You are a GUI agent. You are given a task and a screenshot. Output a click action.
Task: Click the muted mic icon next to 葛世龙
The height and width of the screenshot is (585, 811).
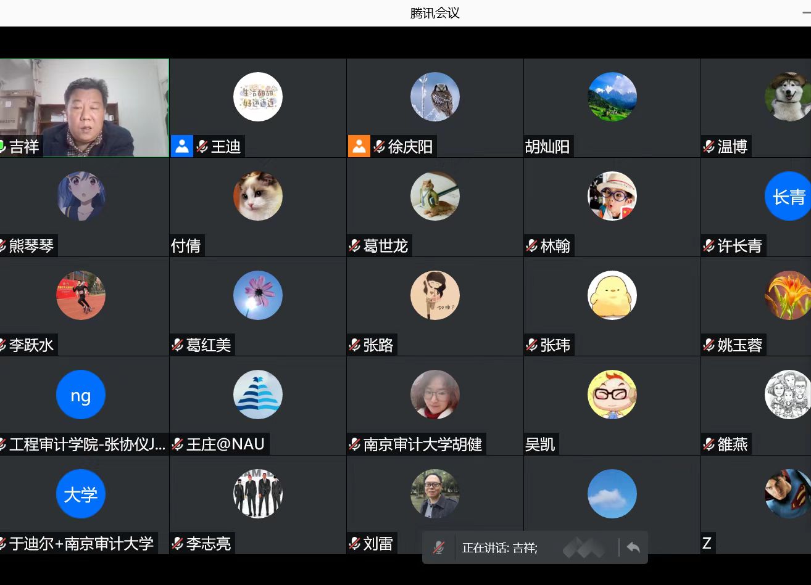point(355,246)
